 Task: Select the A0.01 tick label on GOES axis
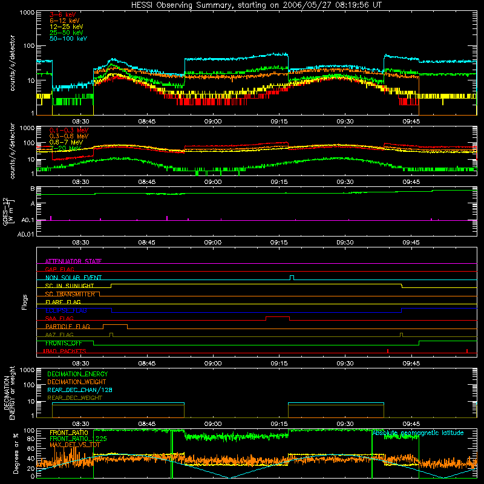(x=25, y=234)
